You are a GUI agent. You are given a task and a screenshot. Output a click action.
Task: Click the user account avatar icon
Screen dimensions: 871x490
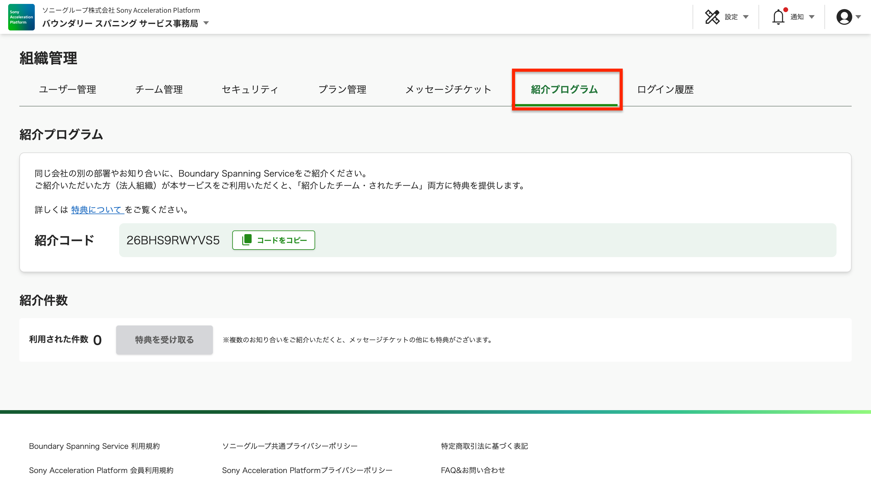coord(844,17)
